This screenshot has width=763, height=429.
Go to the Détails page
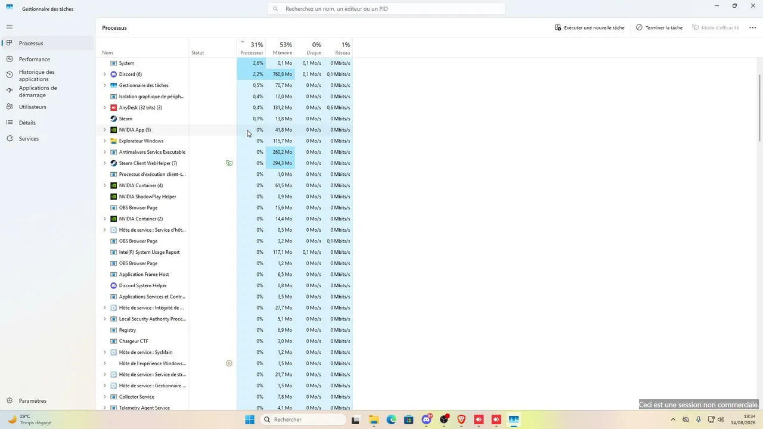tap(48, 123)
